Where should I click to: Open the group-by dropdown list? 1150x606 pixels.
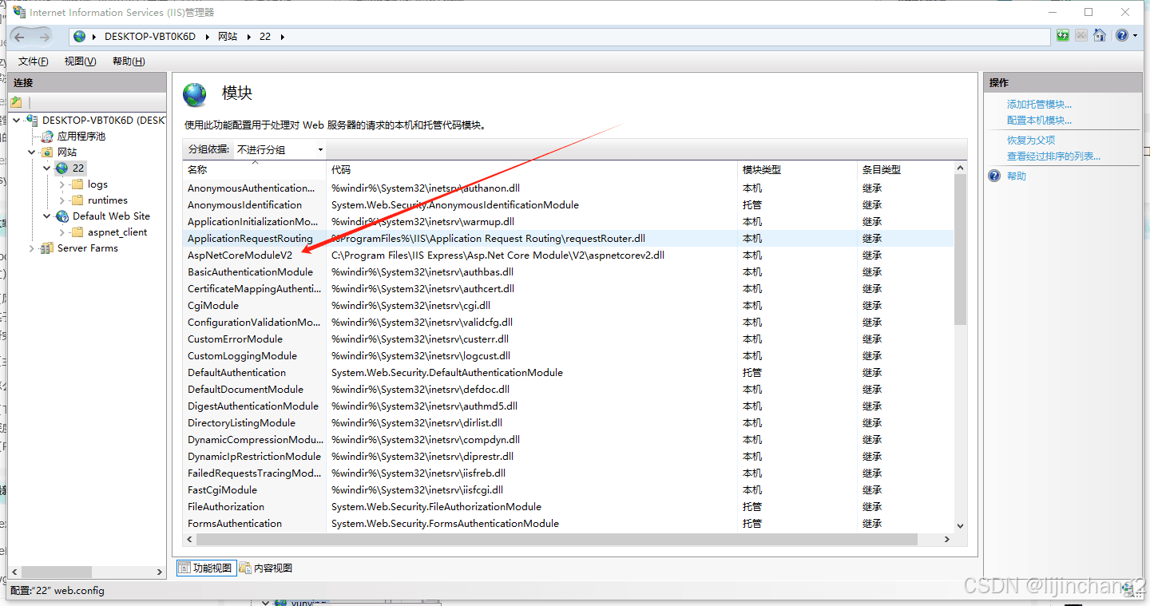point(280,149)
